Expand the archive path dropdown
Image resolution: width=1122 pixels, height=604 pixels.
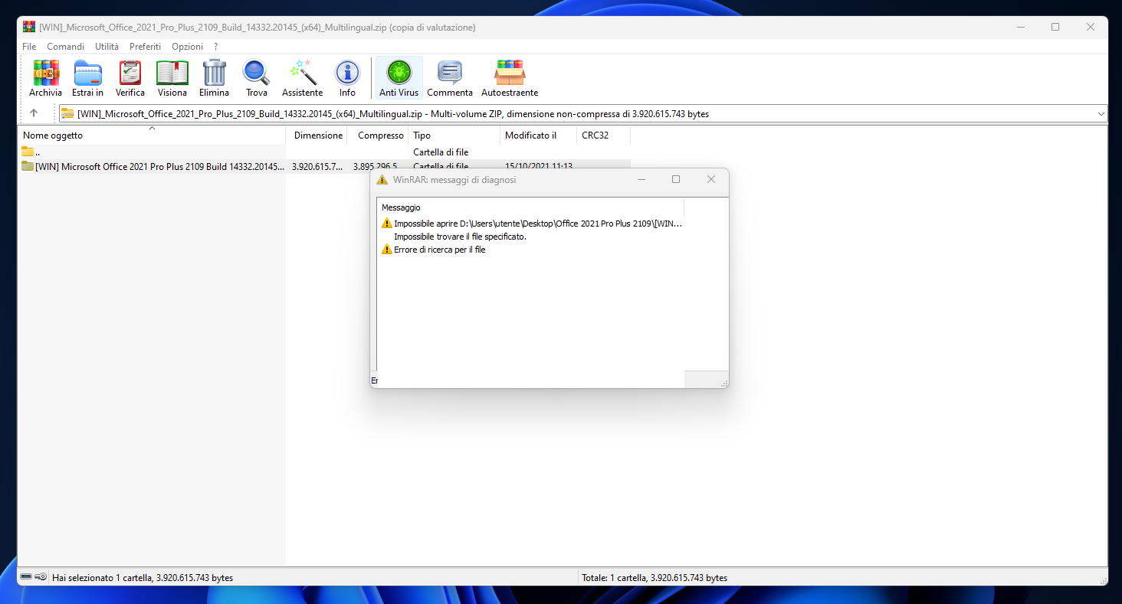point(1101,114)
